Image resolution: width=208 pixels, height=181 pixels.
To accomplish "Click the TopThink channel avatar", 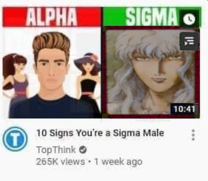I will [x=15, y=139].
